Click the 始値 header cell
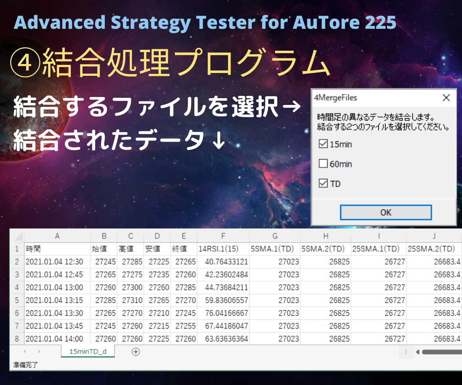Screen dimensions: 462x385 [104, 249]
